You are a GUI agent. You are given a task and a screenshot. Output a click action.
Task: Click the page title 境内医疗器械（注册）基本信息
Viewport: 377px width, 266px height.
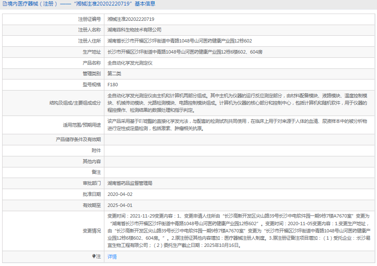[x=81, y=4]
